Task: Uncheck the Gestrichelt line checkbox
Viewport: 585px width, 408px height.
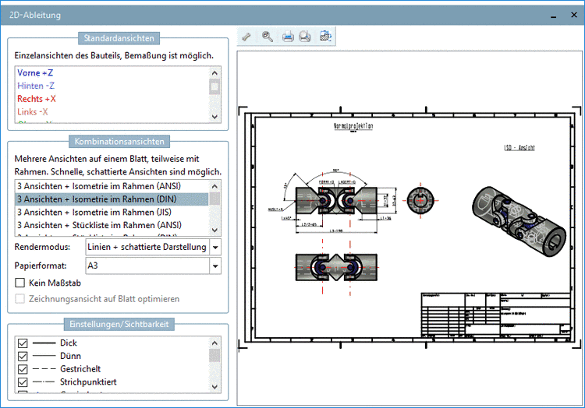Action: pos(23,369)
